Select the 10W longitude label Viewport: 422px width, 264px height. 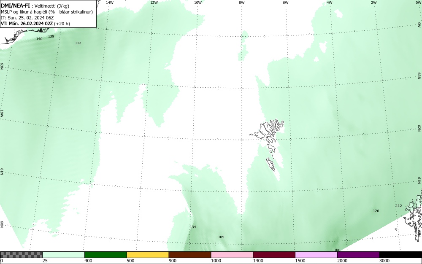198,3
